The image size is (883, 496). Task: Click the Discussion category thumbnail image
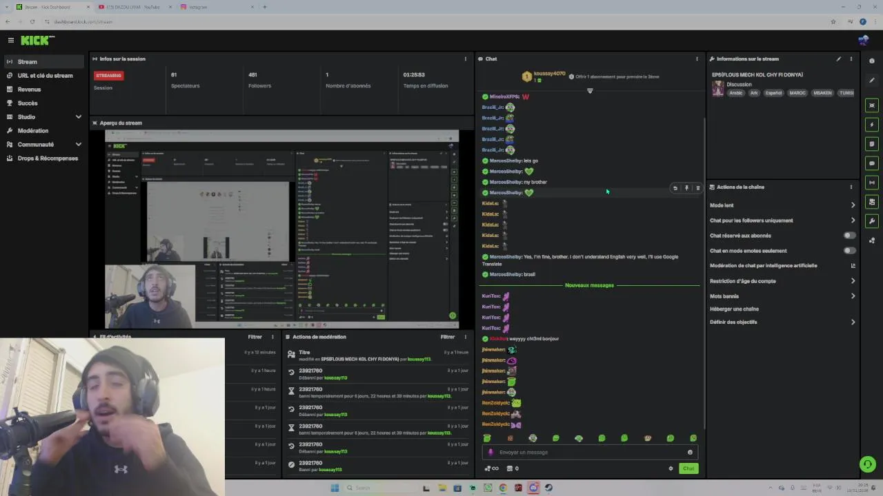pos(718,88)
